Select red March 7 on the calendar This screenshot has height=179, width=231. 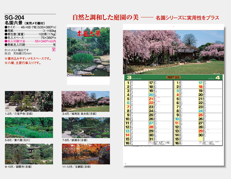pyautogui.click(x=128, y=107)
